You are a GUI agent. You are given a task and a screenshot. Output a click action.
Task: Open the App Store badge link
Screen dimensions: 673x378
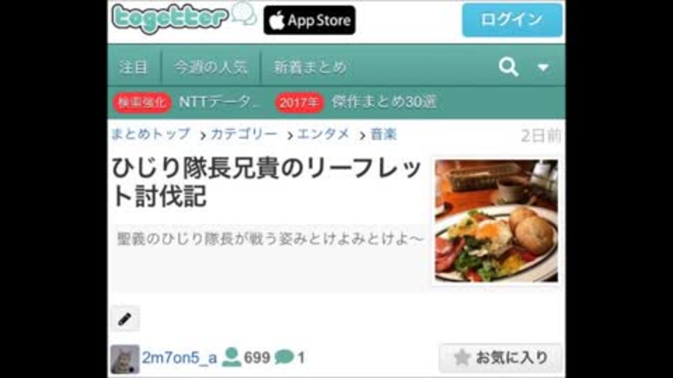pos(309,20)
